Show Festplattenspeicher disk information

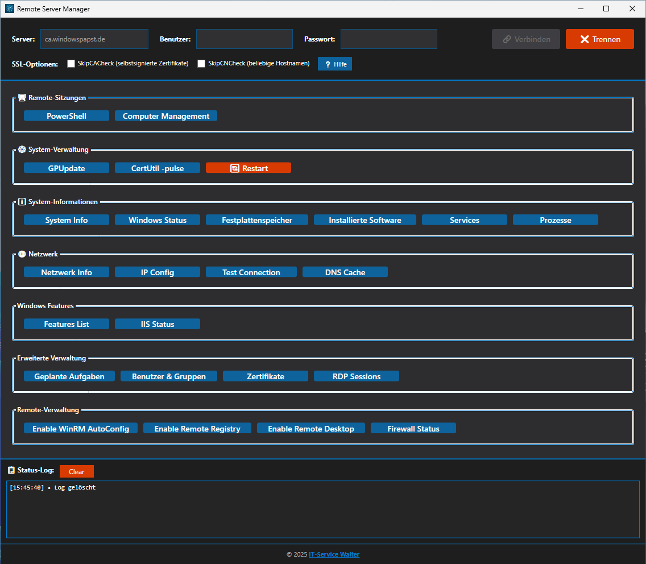click(257, 220)
